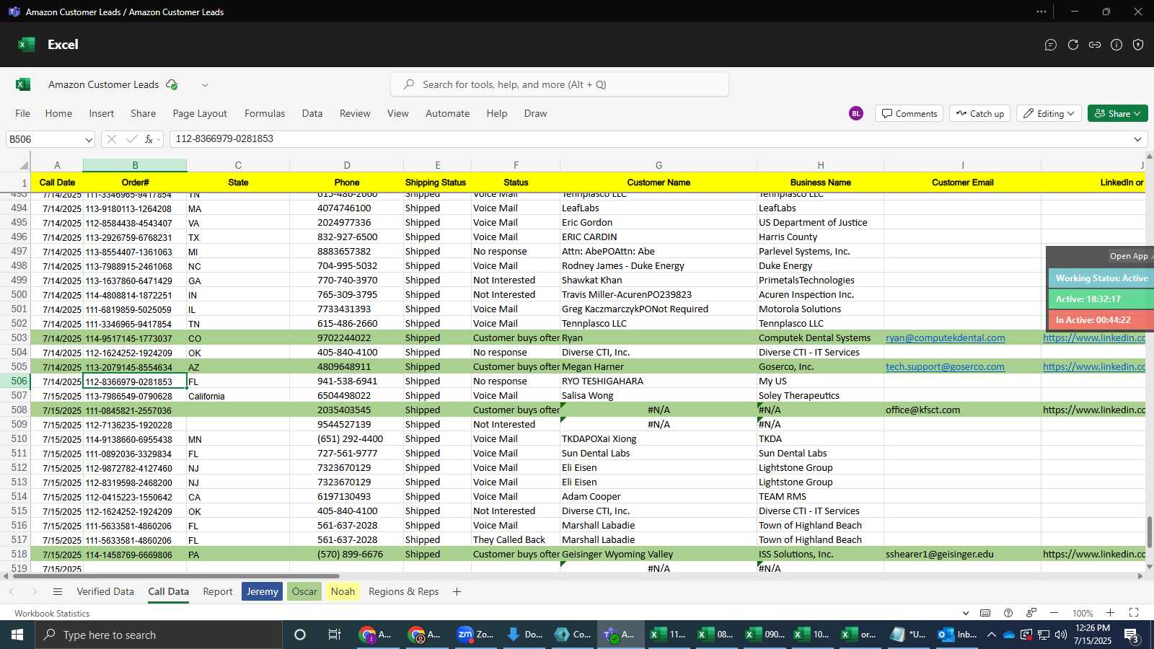Image resolution: width=1154 pixels, height=649 pixels.
Task: Click the vertical scrollbar thumb
Action: (1150, 532)
